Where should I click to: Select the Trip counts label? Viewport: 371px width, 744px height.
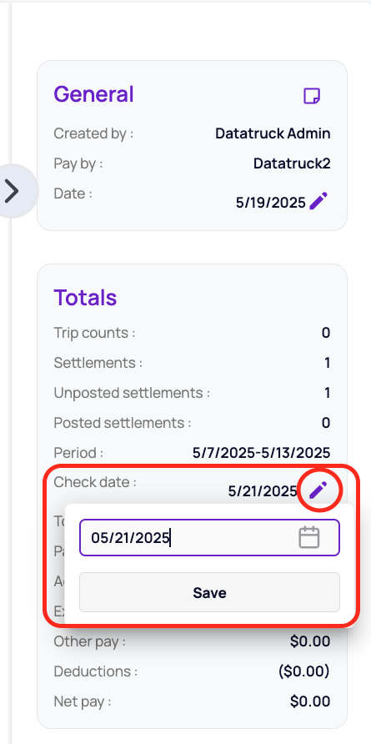pos(94,333)
